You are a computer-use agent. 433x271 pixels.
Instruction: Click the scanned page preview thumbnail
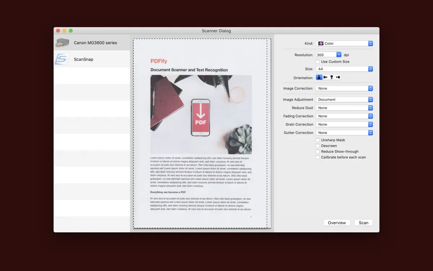tap(202, 133)
